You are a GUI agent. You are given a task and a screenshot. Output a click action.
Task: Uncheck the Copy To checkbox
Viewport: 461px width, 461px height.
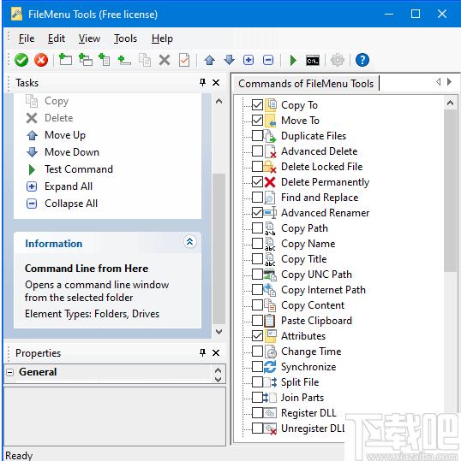(257, 105)
